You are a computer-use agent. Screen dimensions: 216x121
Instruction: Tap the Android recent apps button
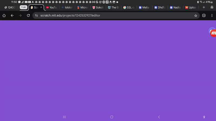(x=64, y=117)
